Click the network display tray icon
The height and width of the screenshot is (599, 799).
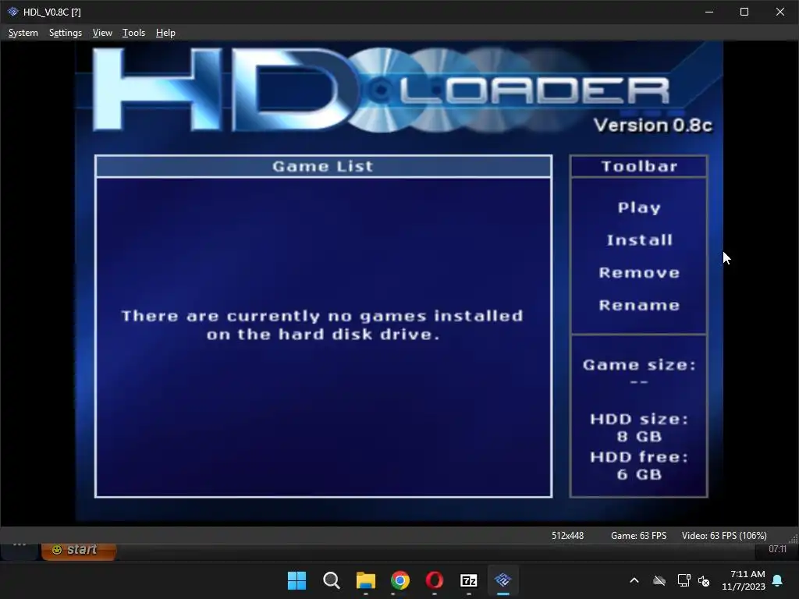click(x=684, y=580)
